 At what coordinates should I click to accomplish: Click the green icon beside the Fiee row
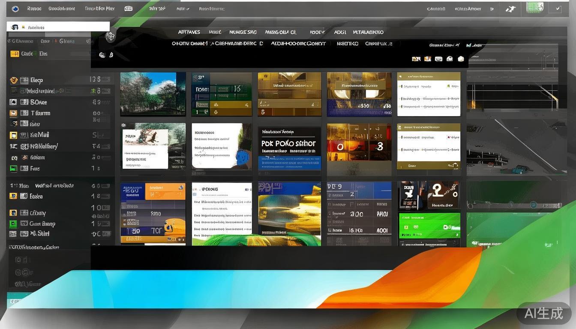13,169
